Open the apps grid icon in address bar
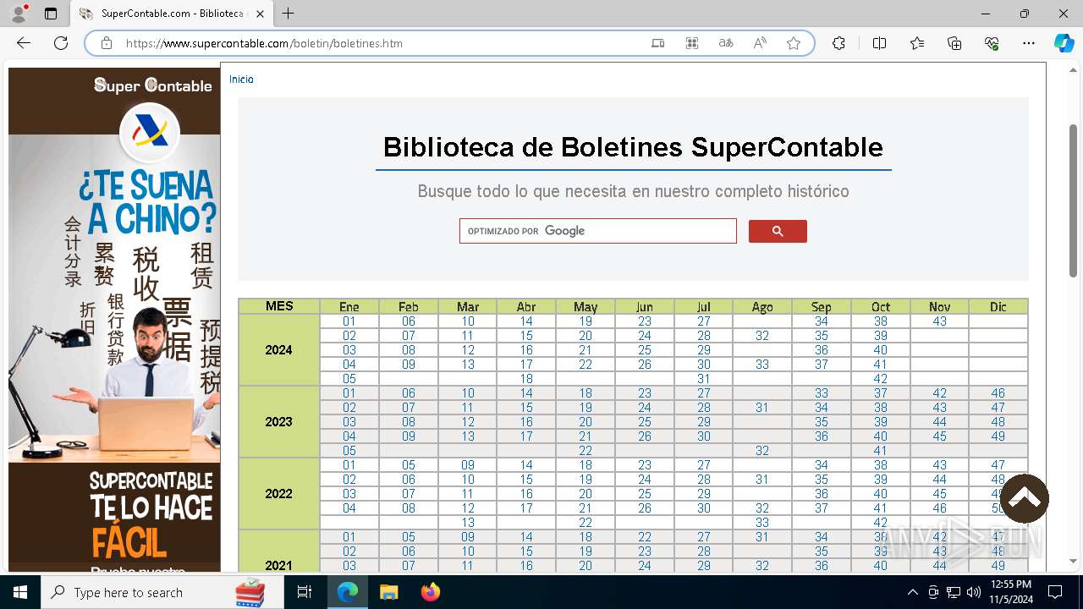Image resolution: width=1083 pixels, height=609 pixels. point(692,43)
